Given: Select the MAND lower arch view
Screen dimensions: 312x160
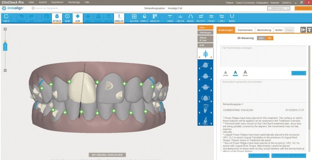Looking at the screenshot, I should (232, 18).
